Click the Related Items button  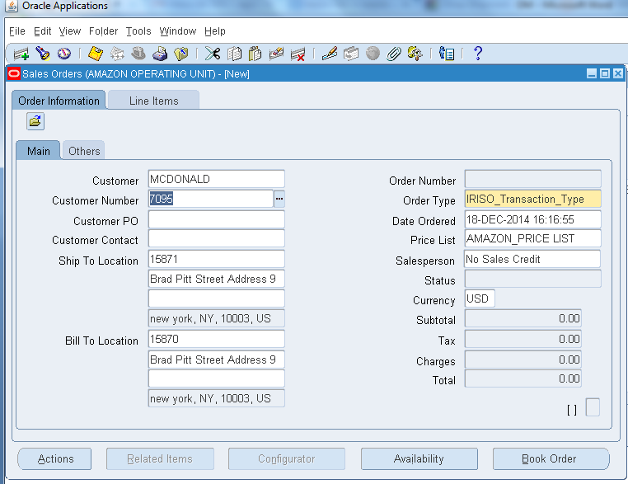click(160, 458)
